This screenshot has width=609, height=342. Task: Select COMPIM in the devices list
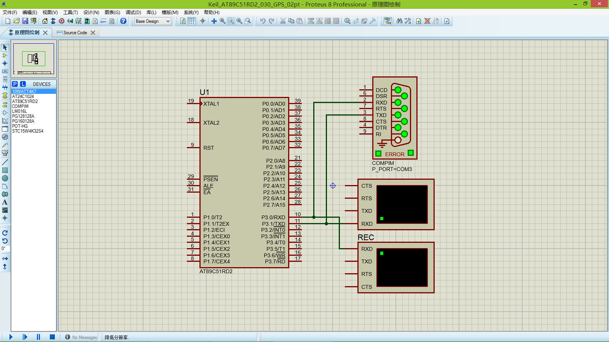point(21,106)
